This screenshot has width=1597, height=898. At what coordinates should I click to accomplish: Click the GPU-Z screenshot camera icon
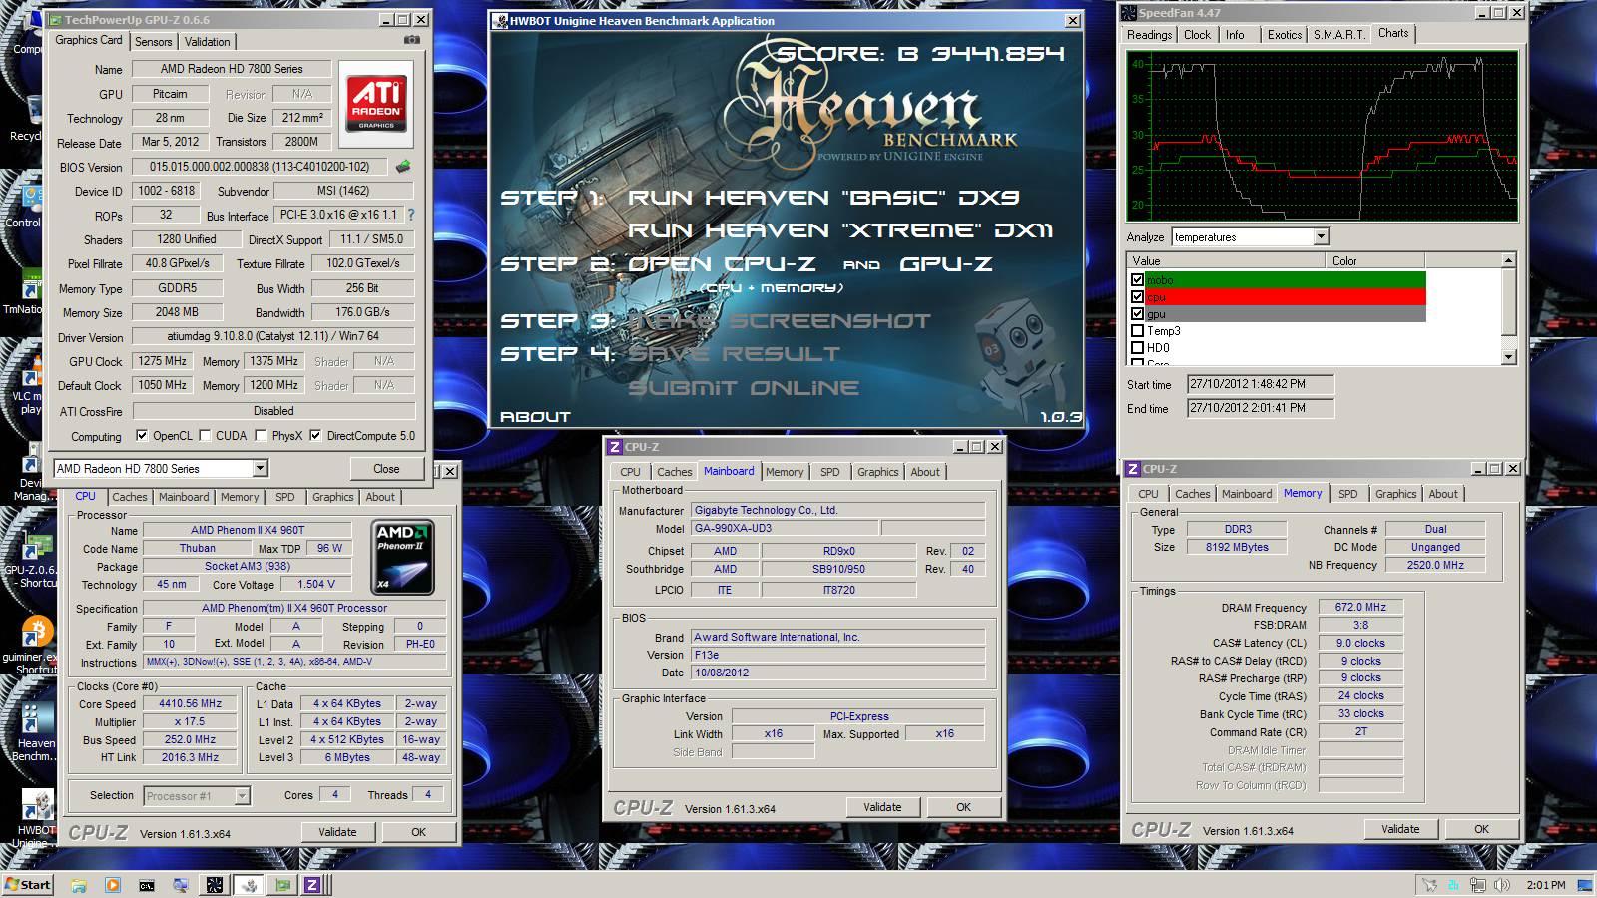412,40
